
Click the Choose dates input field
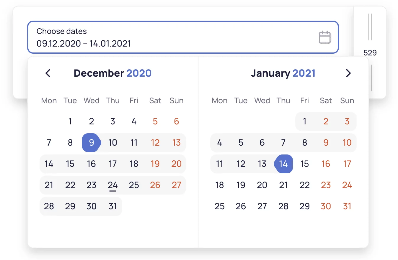tap(183, 37)
